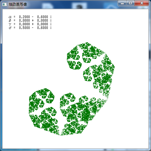The height and width of the screenshot is (151, 151).
Task: Click the plus sign in the β row
Action: pyautogui.click(x=33, y=21)
